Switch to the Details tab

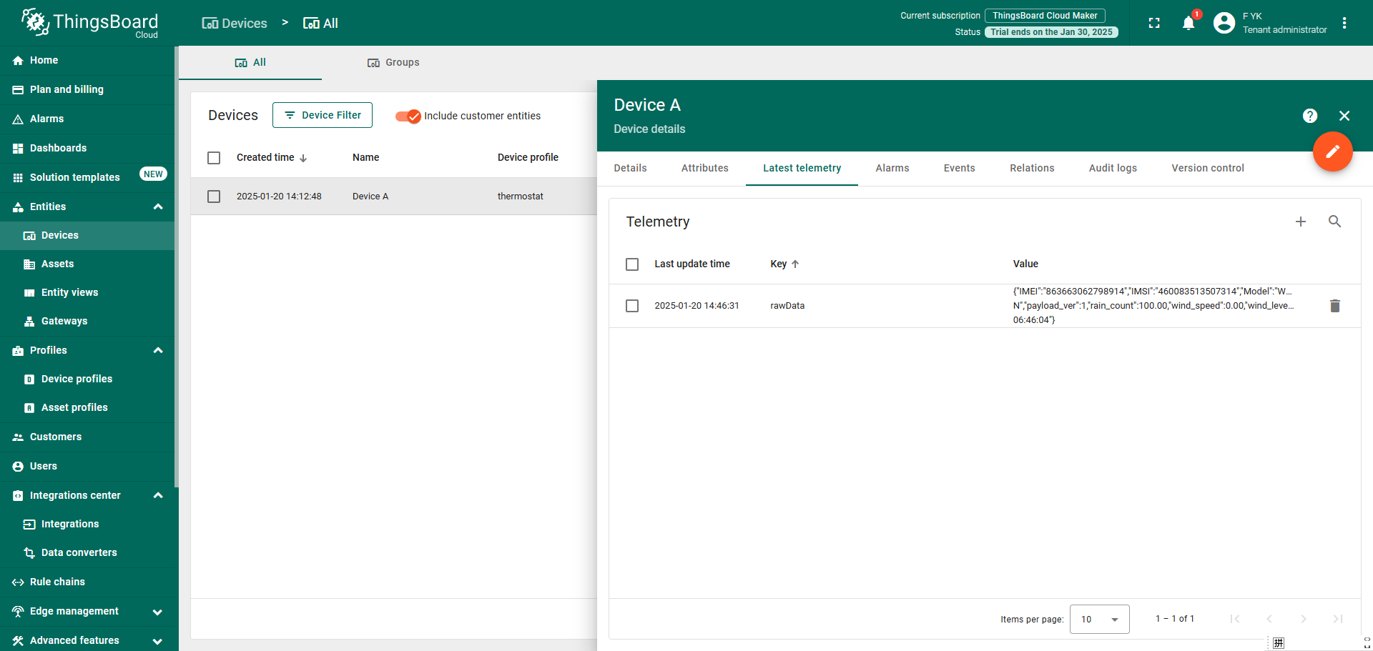click(630, 168)
